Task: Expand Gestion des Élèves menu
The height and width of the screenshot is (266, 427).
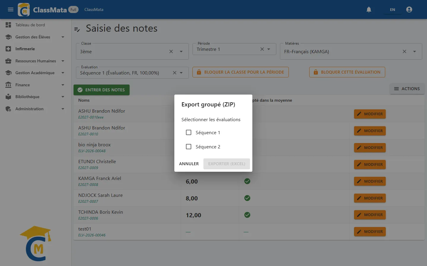Action: click(36, 37)
